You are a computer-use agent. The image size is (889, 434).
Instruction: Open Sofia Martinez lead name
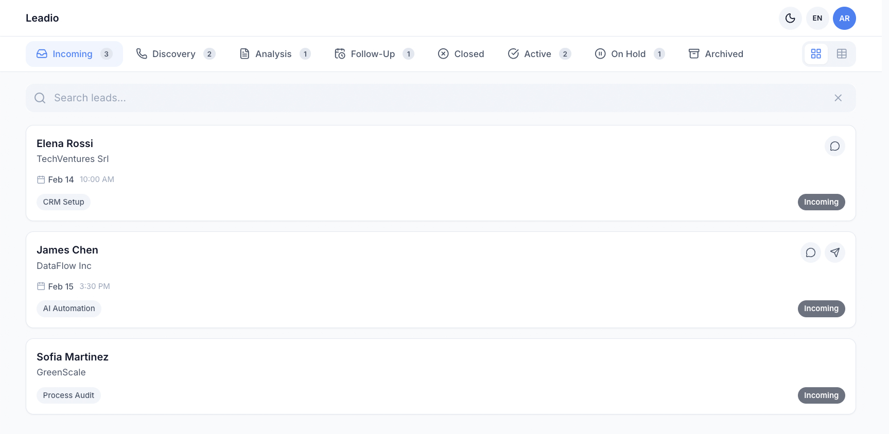click(x=73, y=357)
